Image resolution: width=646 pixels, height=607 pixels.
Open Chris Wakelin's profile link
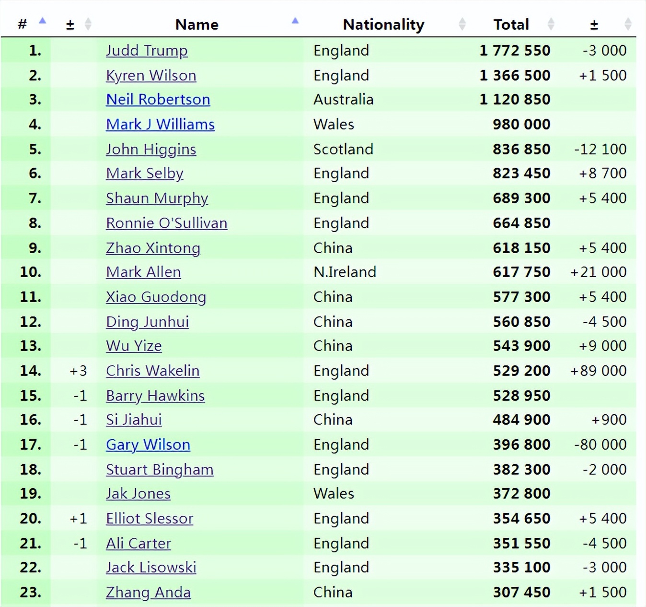pyautogui.click(x=152, y=371)
